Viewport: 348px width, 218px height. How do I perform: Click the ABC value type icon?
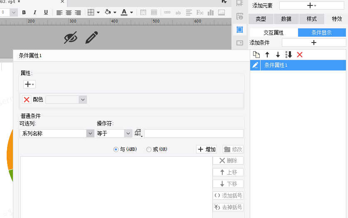pyautogui.click(x=138, y=133)
